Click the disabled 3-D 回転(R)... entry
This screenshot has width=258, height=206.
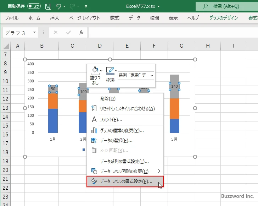pyautogui.click(x=125, y=151)
